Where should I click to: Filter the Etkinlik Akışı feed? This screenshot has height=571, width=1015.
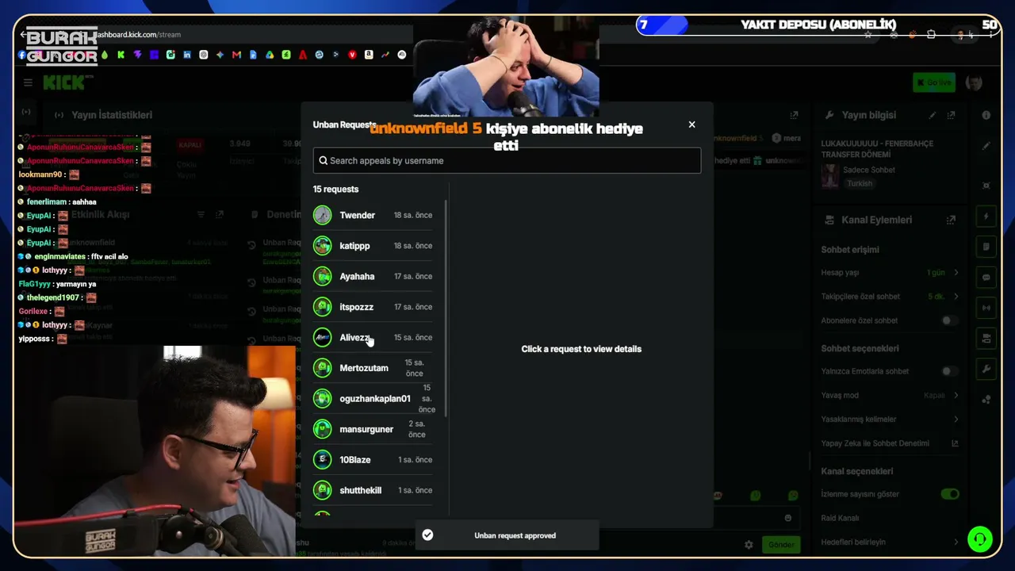201,214
